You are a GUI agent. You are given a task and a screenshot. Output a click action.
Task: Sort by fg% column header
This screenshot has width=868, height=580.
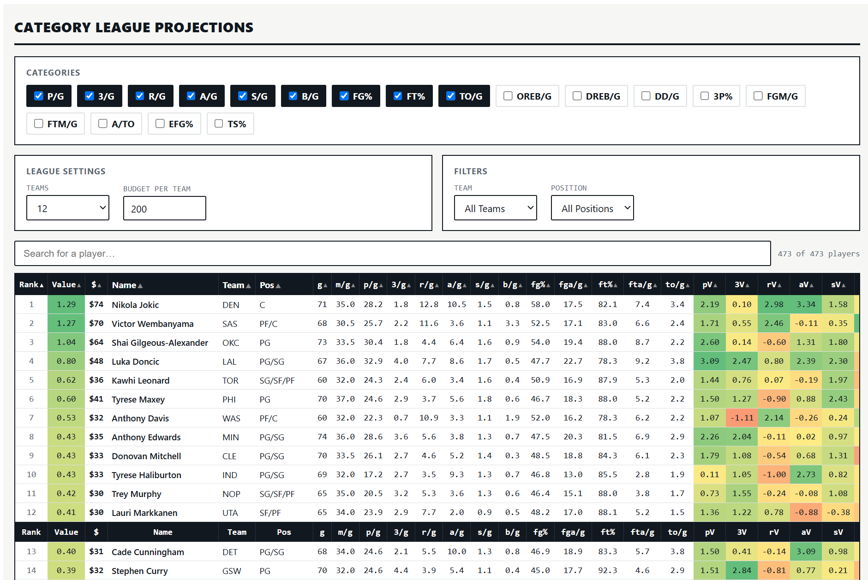pos(541,285)
